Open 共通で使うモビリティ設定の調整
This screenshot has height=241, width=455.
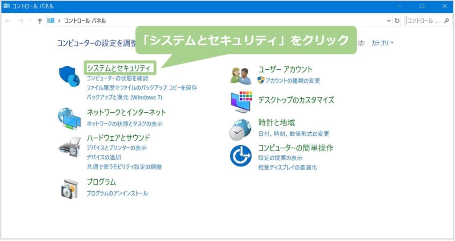124,167
